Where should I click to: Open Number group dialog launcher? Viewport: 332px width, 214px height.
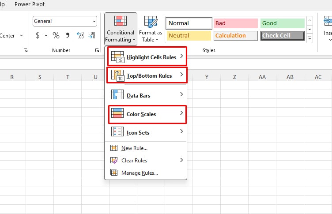tap(97, 50)
